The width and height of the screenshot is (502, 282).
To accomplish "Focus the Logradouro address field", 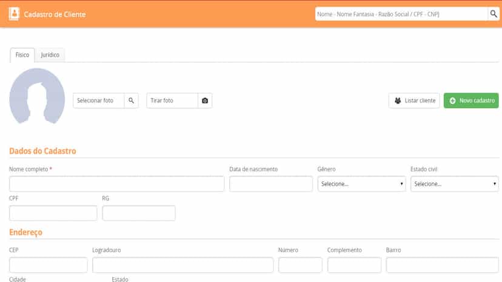I will (183, 265).
